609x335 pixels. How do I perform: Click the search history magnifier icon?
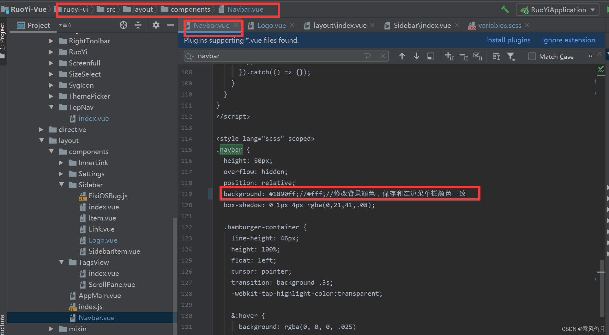pos(190,56)
